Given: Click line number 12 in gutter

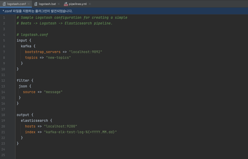Looking at the screenshot, I should (3, 81).
